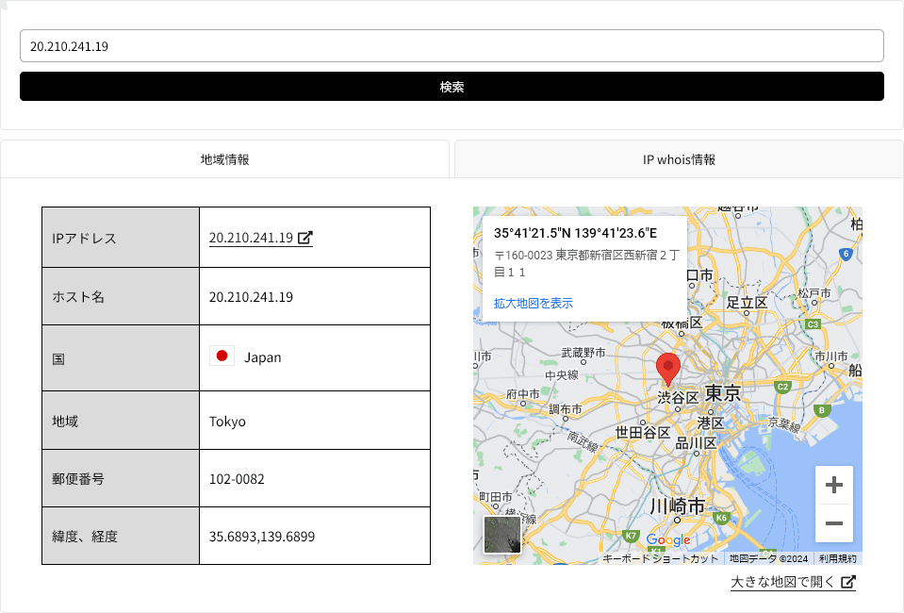Image resolution: width=904 pixels, height=613 pixels.
Task: Click the C2 highway badge on the map
Action: coord(782,387)
